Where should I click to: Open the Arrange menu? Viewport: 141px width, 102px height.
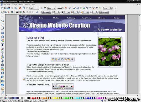click(14, 4)
